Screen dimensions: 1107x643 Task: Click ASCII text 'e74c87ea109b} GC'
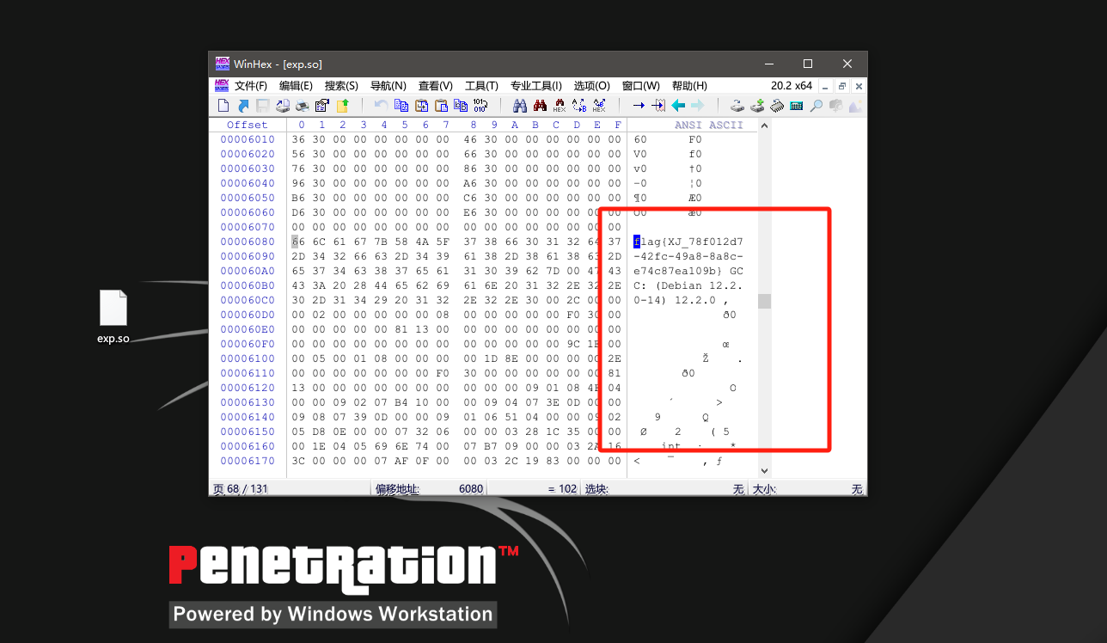tap(688, 271)
